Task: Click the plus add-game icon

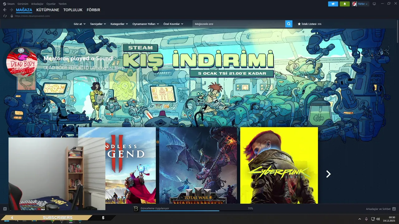Action: [x=5, y=209]
